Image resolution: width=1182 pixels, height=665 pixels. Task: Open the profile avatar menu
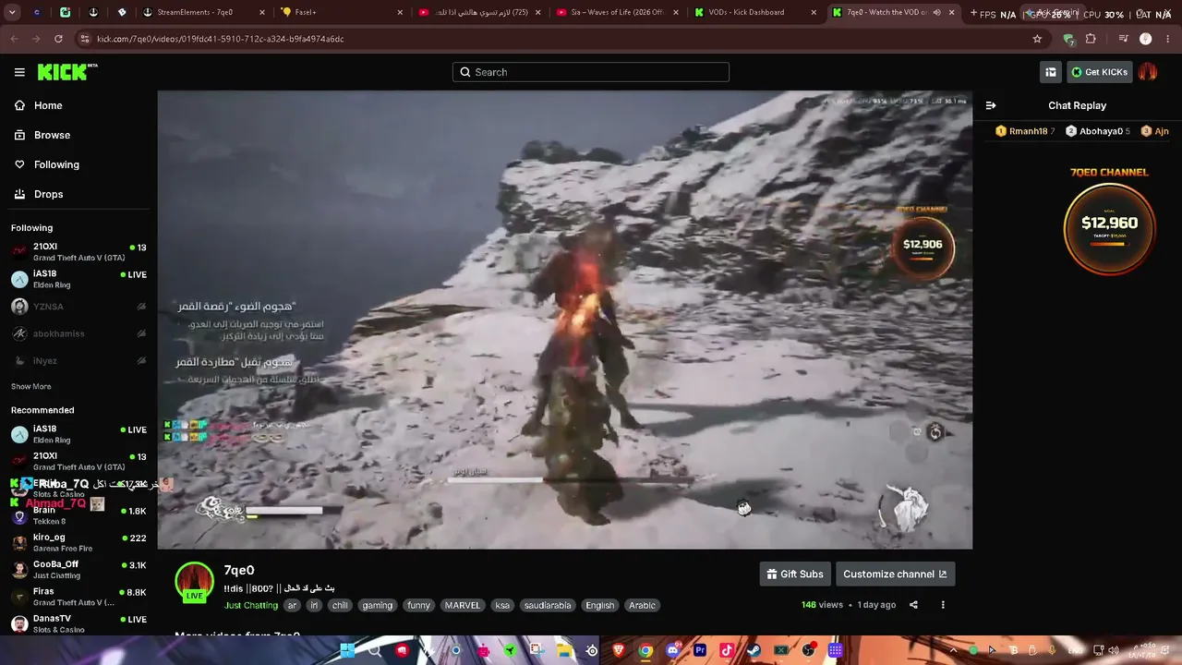click(x=1148, y=72)
